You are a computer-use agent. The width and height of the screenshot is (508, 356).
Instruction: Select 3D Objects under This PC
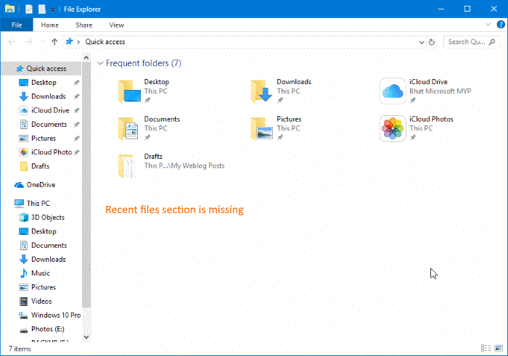(42, 218)
